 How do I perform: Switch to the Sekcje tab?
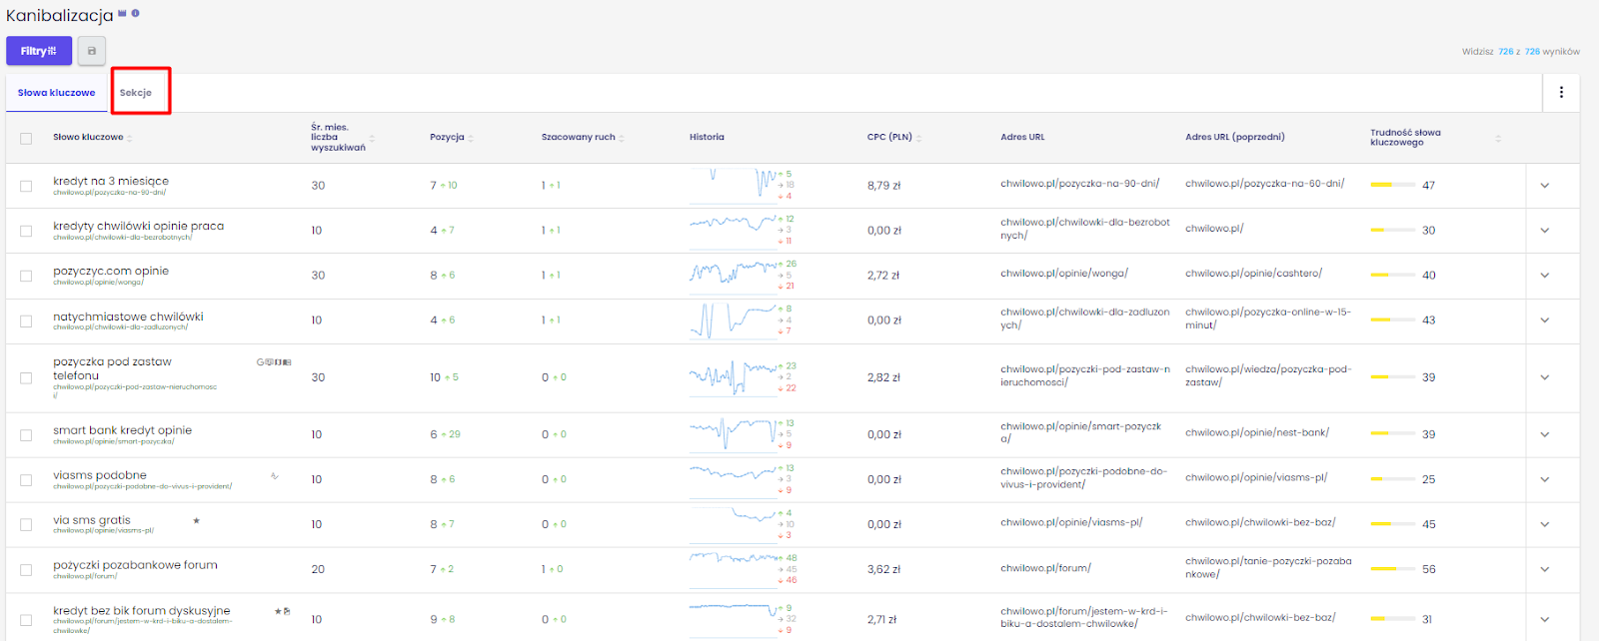pyautogui.click(x=136, y=92)
